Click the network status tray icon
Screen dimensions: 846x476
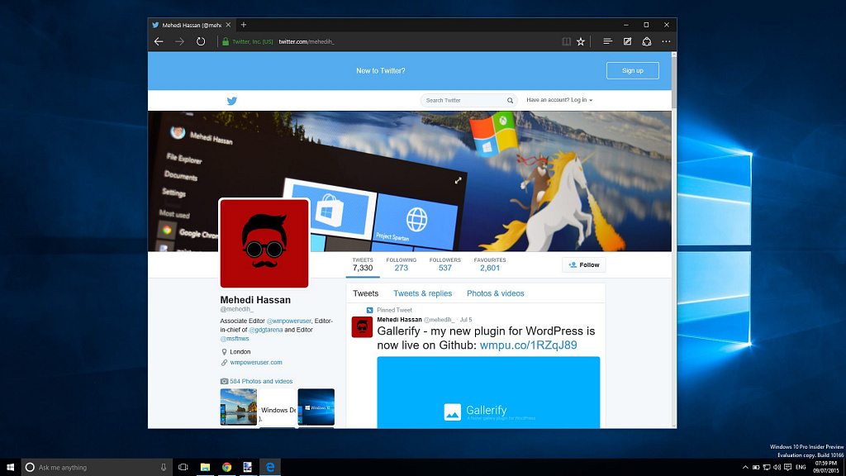click(767, 468)
